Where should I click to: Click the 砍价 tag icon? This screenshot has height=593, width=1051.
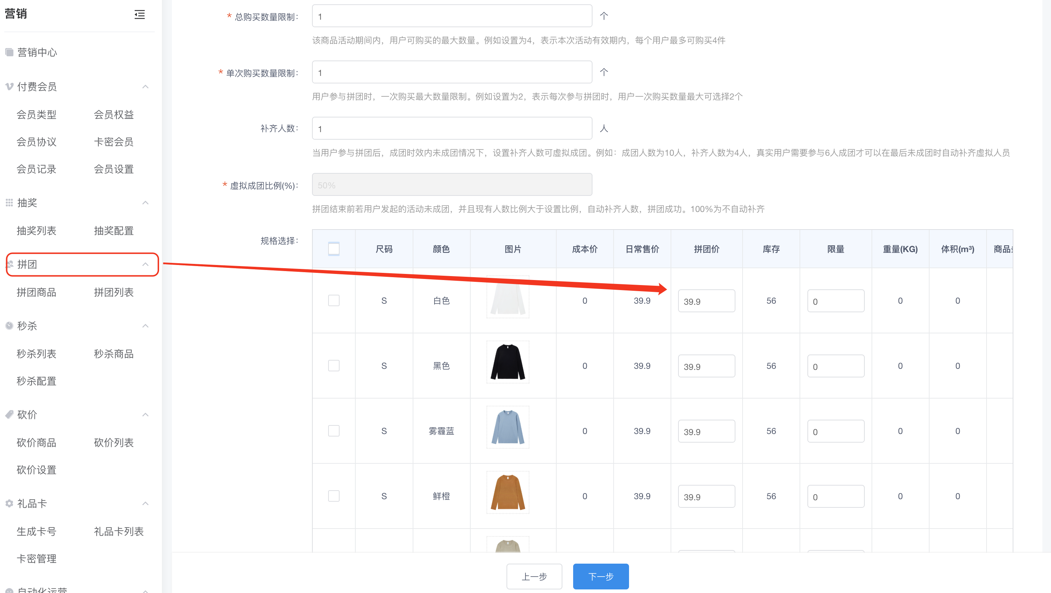click(9, 414)
